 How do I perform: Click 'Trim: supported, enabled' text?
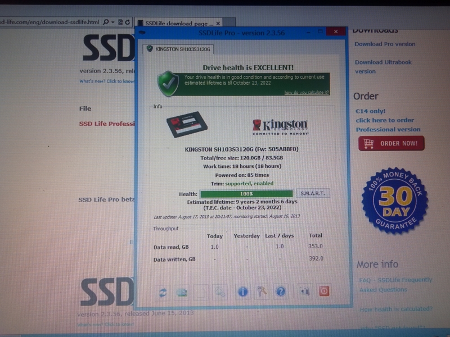tap(242, 184)
